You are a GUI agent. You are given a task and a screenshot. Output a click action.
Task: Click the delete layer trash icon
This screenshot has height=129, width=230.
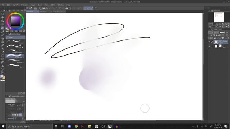pos(229,38)
